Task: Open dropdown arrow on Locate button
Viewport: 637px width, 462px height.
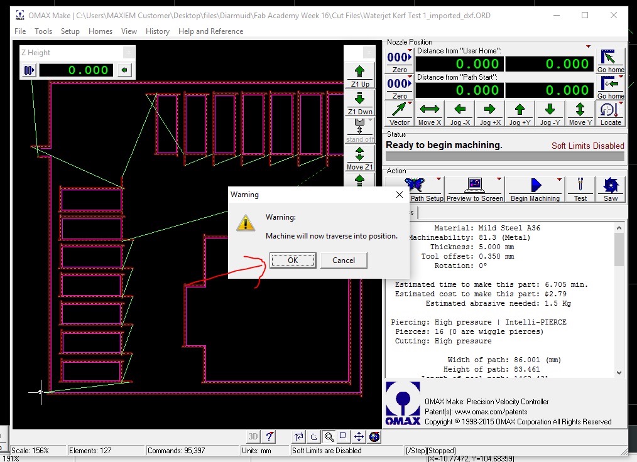Action: tap(621, 103)
